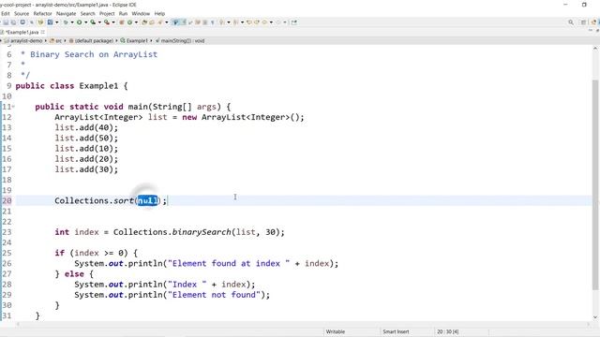Open the External Tools dropdown arrow
Viewport: 600px width, 337px height.
(113, 22)
